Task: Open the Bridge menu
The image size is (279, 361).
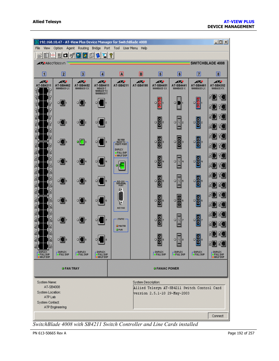Action: click(x=96, y=48)
